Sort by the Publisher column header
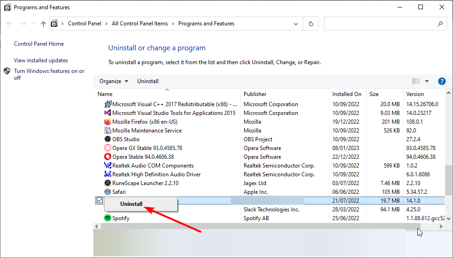453x258 pixels. coord(255,94)
